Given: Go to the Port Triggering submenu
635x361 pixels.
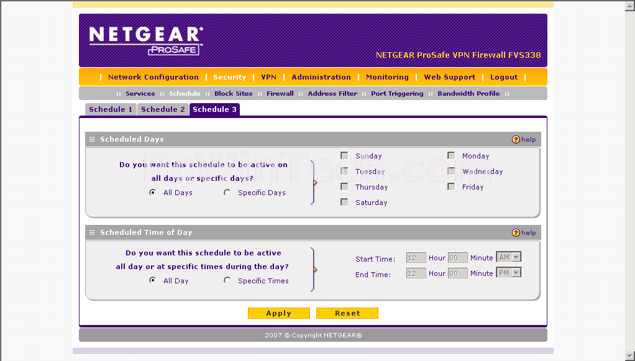Looking at the screenshot, I should coord(397,94).
